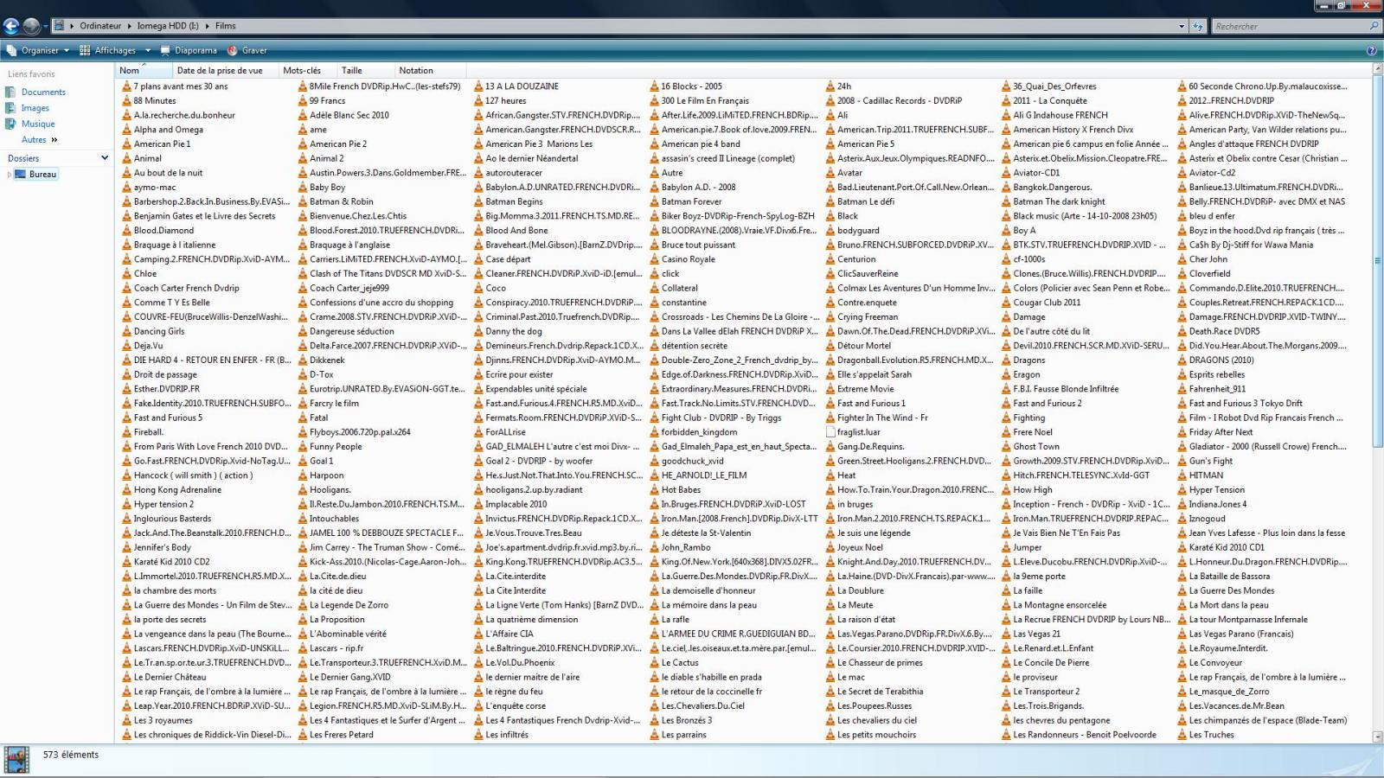Select the Inglourious Basterds file icon
Viewport: 1384px width, 778px height.
(x=127, y=519)
